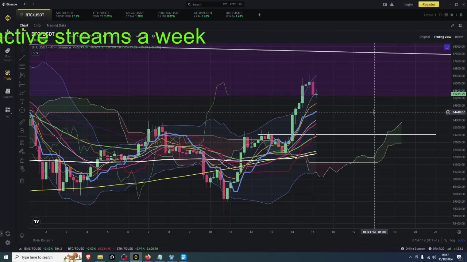Open the chart widgets grid icon
Screen dimensions: 467x262
460,25
